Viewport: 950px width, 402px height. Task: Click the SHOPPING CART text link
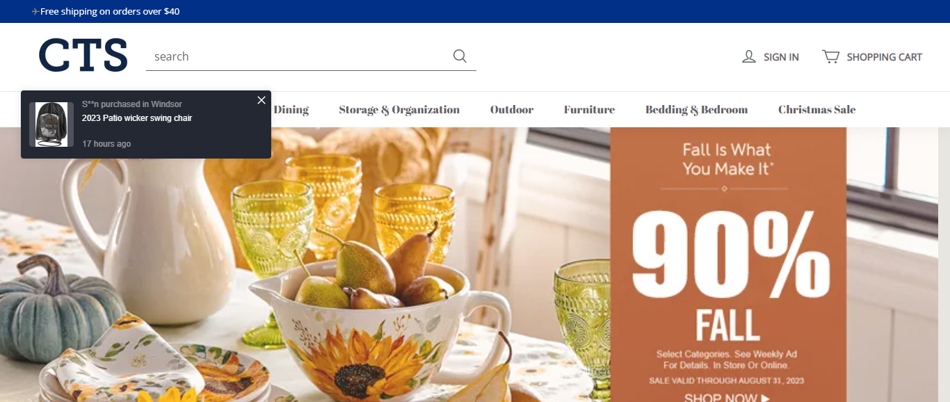[x=884, y=57]
